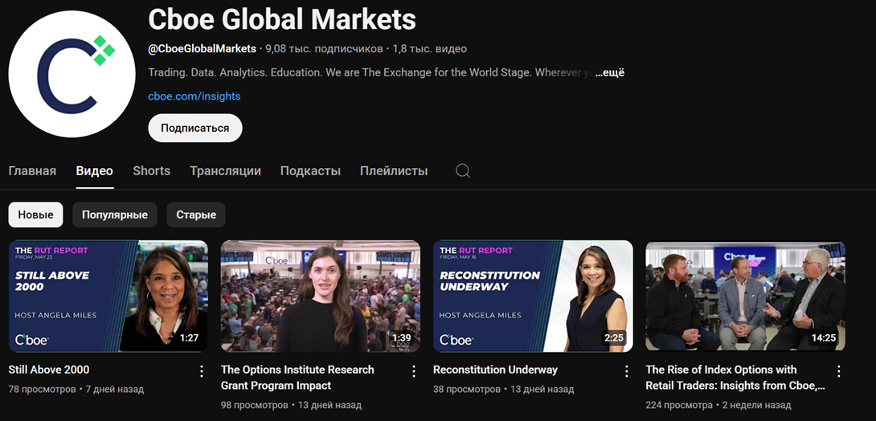
Task: Open the Shorts tab
Action: coord(151,171)
